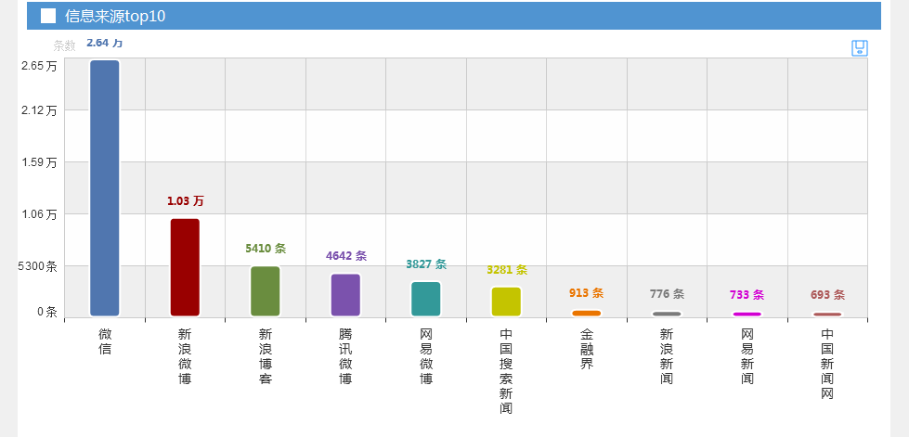Click the 中国新闻网 x-axis label
The image size is (909, 437).
[x=827, y=363]
